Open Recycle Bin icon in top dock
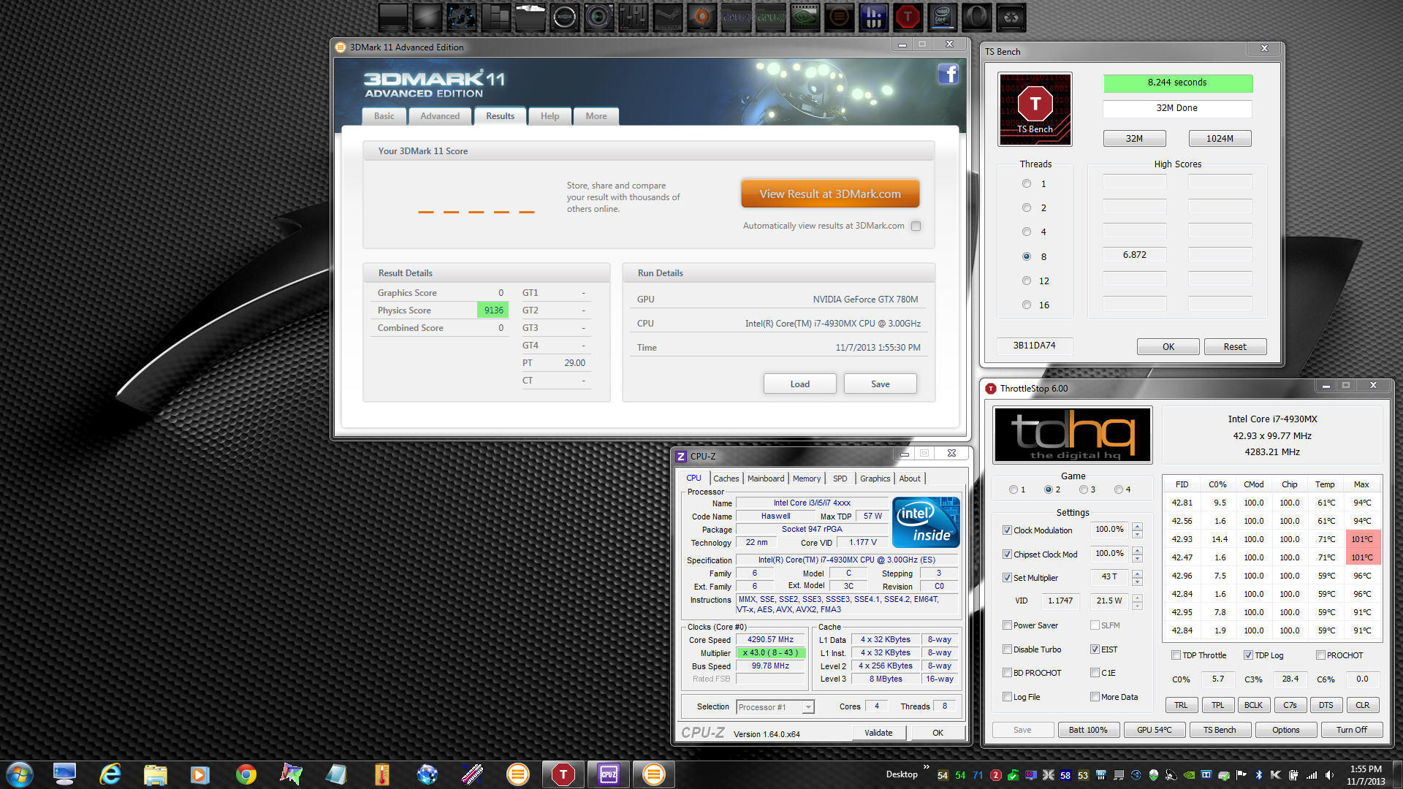This screenshot has height=789, width=1403. click(x=1011, y=17)
